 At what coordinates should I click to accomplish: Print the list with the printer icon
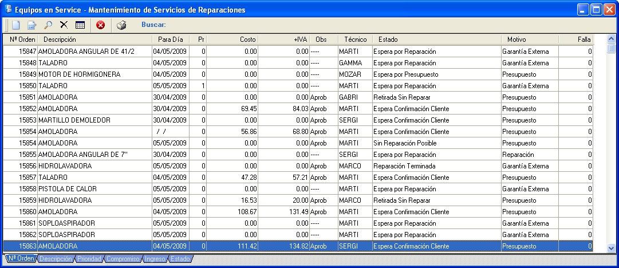(121, 25)
